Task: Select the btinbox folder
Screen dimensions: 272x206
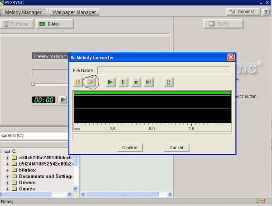Action: click(27, 170)
